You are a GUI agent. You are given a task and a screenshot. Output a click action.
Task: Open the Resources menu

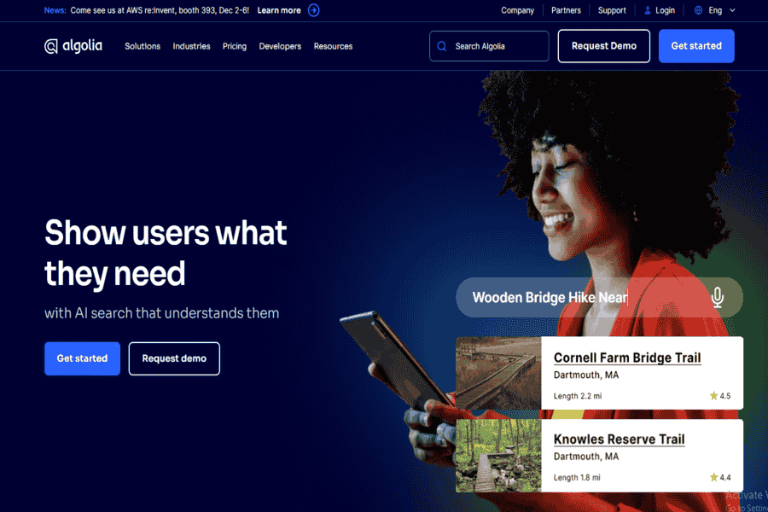click(333, 46)
